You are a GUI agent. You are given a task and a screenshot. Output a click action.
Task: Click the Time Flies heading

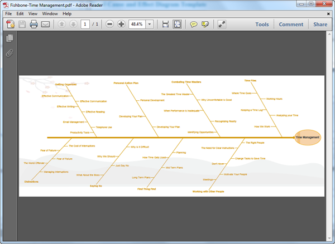250,81
